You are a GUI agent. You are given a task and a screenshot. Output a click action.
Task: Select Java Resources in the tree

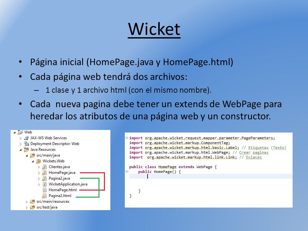(43, 150)
